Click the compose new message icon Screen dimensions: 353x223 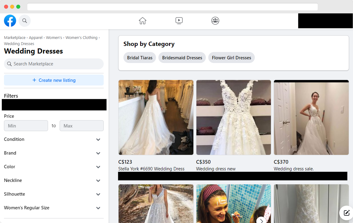point(347,213)
